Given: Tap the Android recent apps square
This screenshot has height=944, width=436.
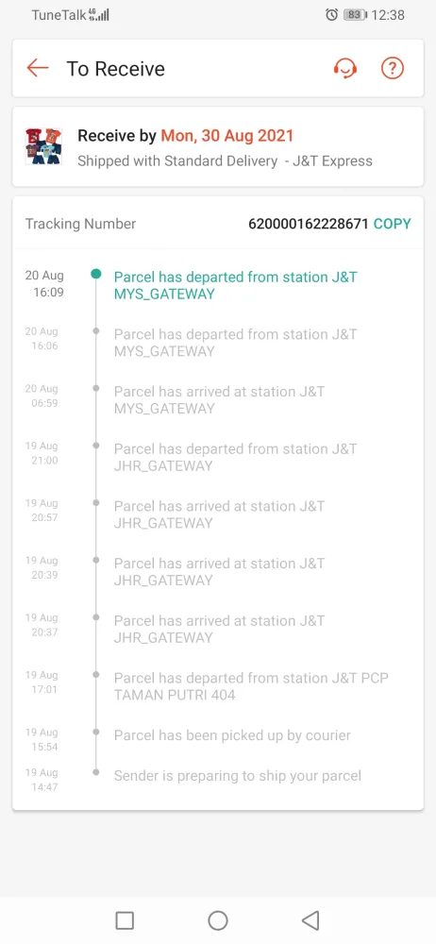Looking at the screenshot, I should tap(125, 919).
